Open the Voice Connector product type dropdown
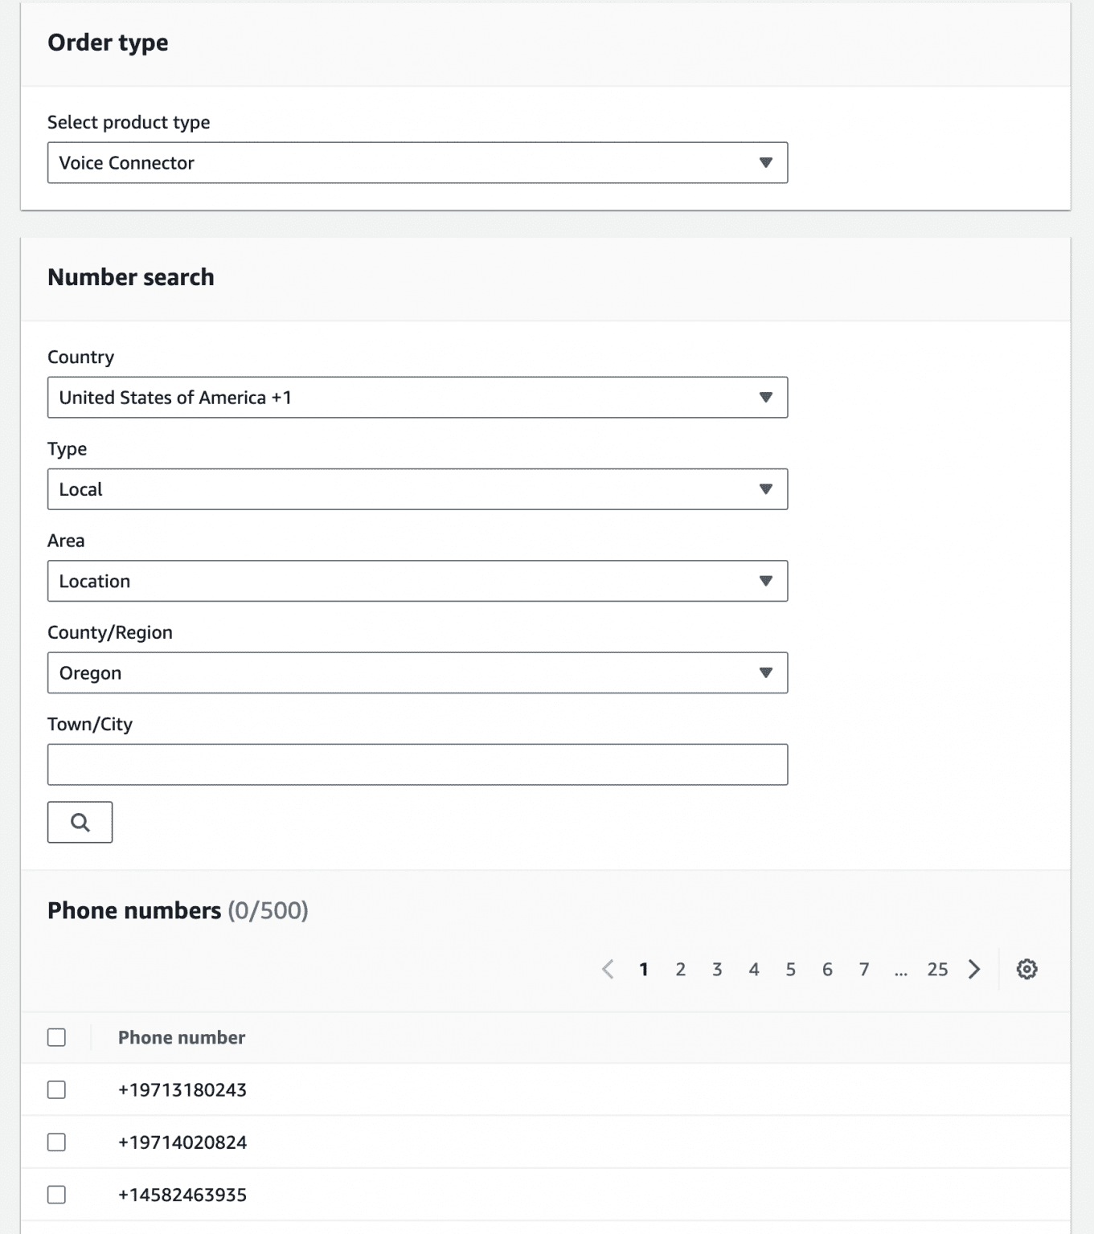This screenshot has height=1234, width=1094. point(417,162)
